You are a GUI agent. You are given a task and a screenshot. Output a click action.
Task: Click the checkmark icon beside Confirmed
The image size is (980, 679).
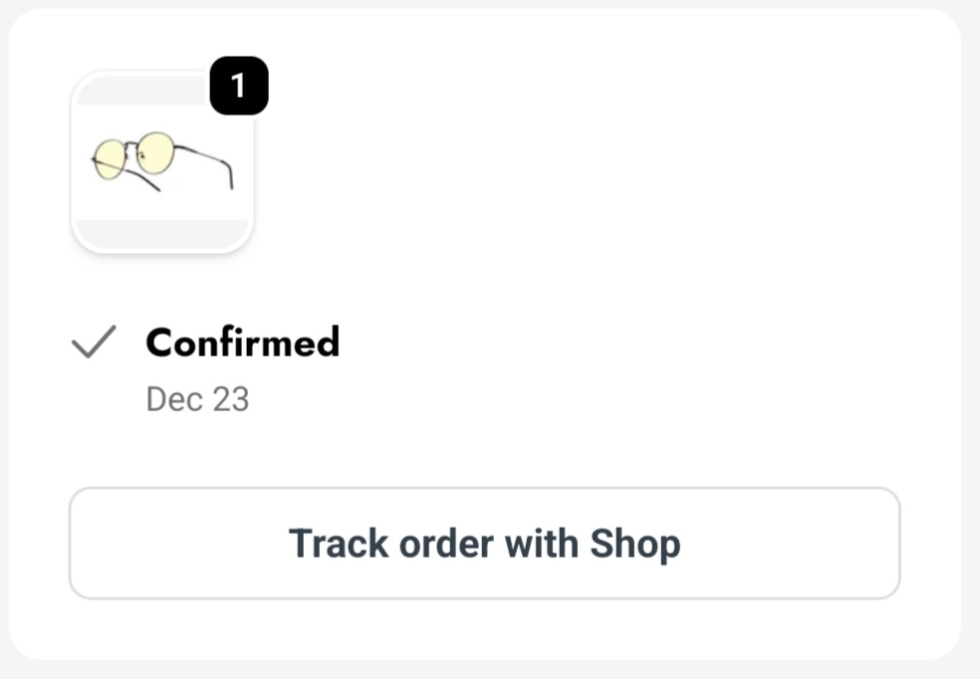[95, 342]
